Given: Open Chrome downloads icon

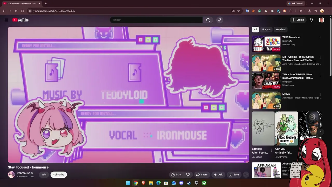Looking at the screenshot, I should tap(309, 11).
